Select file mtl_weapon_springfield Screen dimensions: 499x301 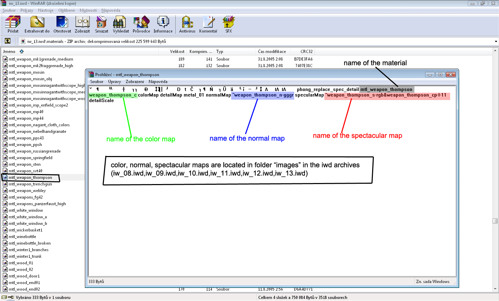tap(30, 158)
